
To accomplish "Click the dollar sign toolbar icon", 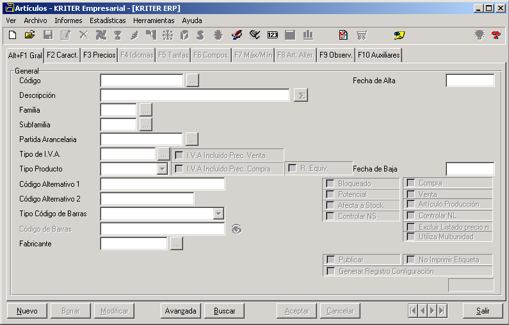I will coord(200,35).
